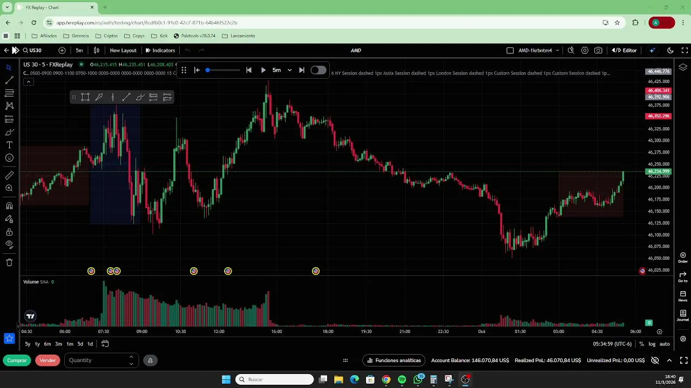Image resolution: width=691 pixels, height=388 pixels.
Task: Open the Journal panel
Action: [683, 315]
